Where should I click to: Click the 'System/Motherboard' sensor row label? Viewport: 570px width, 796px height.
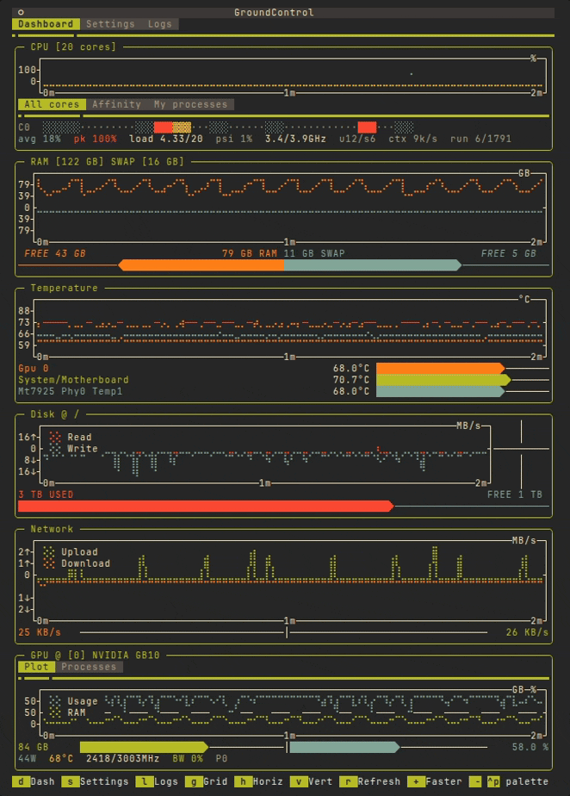73,380
